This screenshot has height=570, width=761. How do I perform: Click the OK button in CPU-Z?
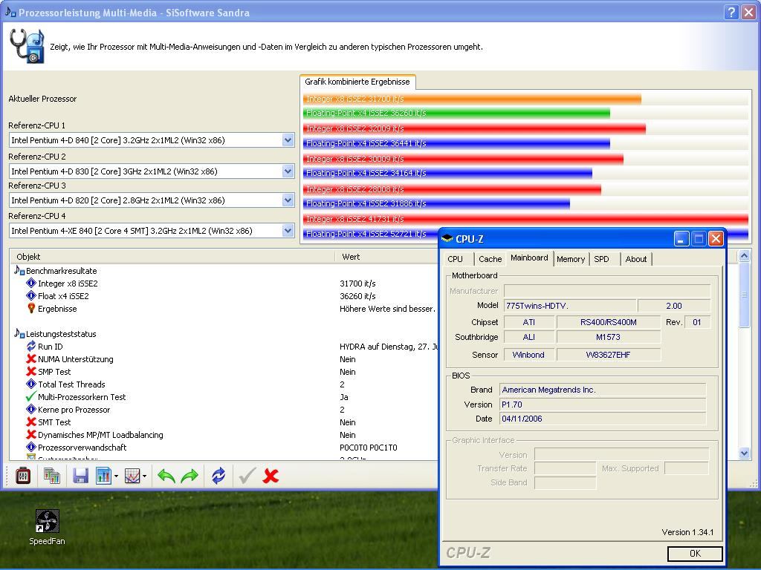(695, 554)
